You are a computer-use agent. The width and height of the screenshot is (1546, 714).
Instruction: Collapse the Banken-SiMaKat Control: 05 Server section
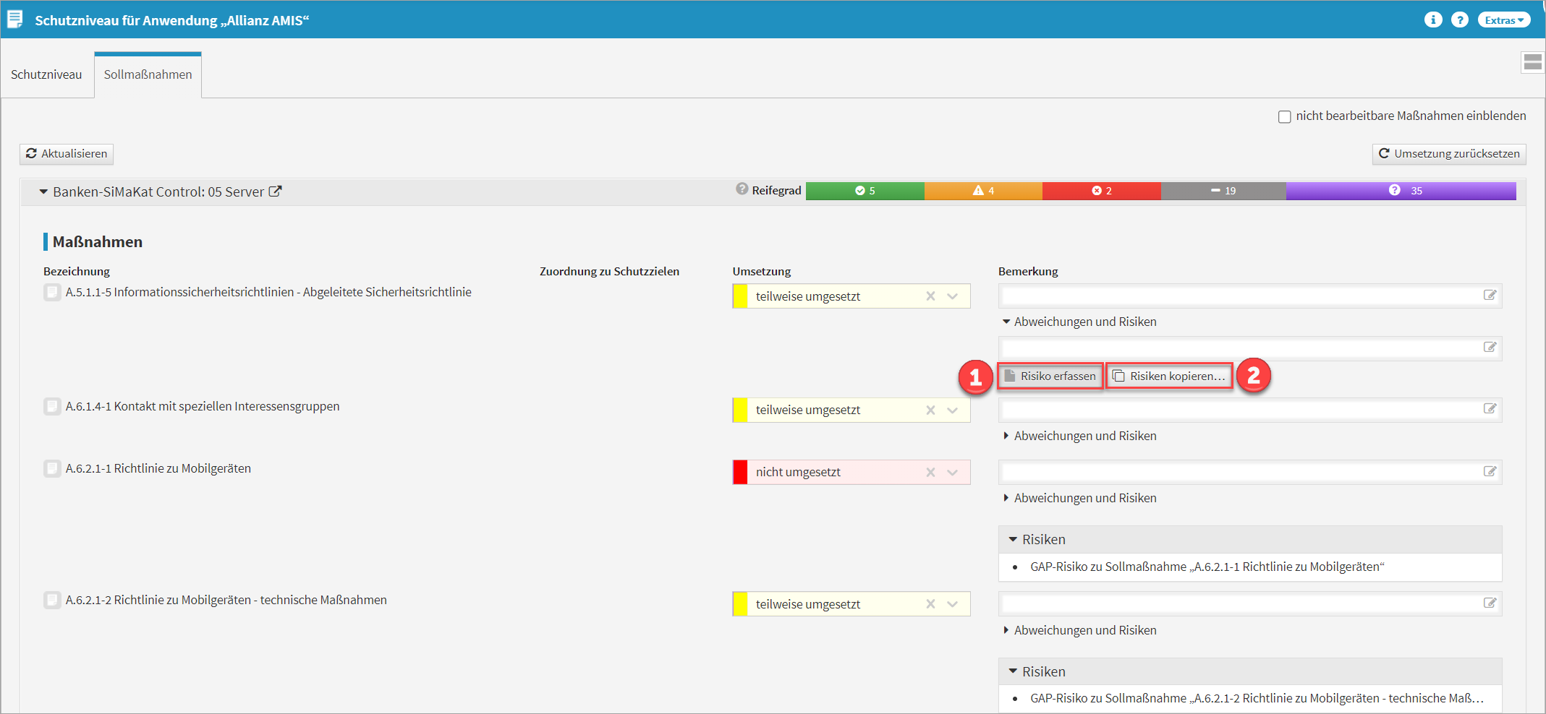click(43, 192)
